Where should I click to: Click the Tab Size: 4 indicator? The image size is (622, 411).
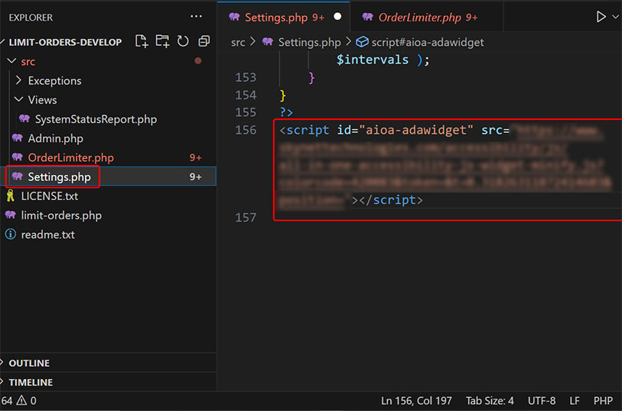pos(490,400)
